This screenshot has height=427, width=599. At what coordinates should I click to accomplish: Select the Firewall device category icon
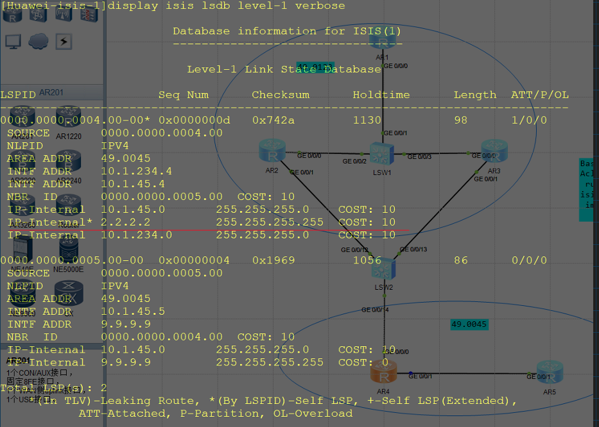coord(89,15)
